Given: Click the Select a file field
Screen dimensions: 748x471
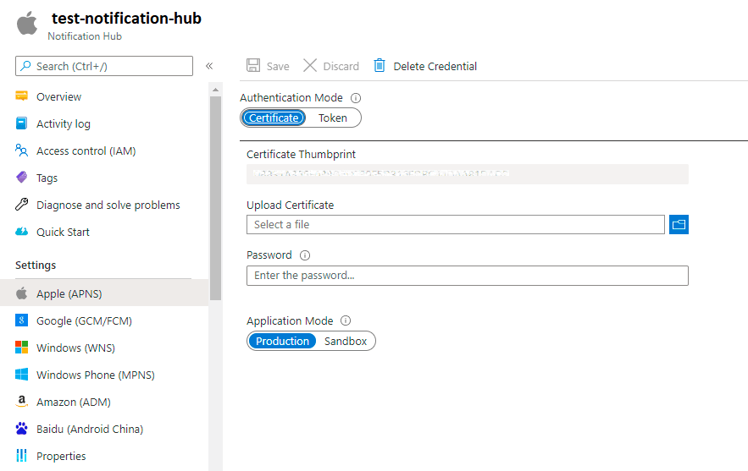Looking at the screenshot, I should (456, 224).
